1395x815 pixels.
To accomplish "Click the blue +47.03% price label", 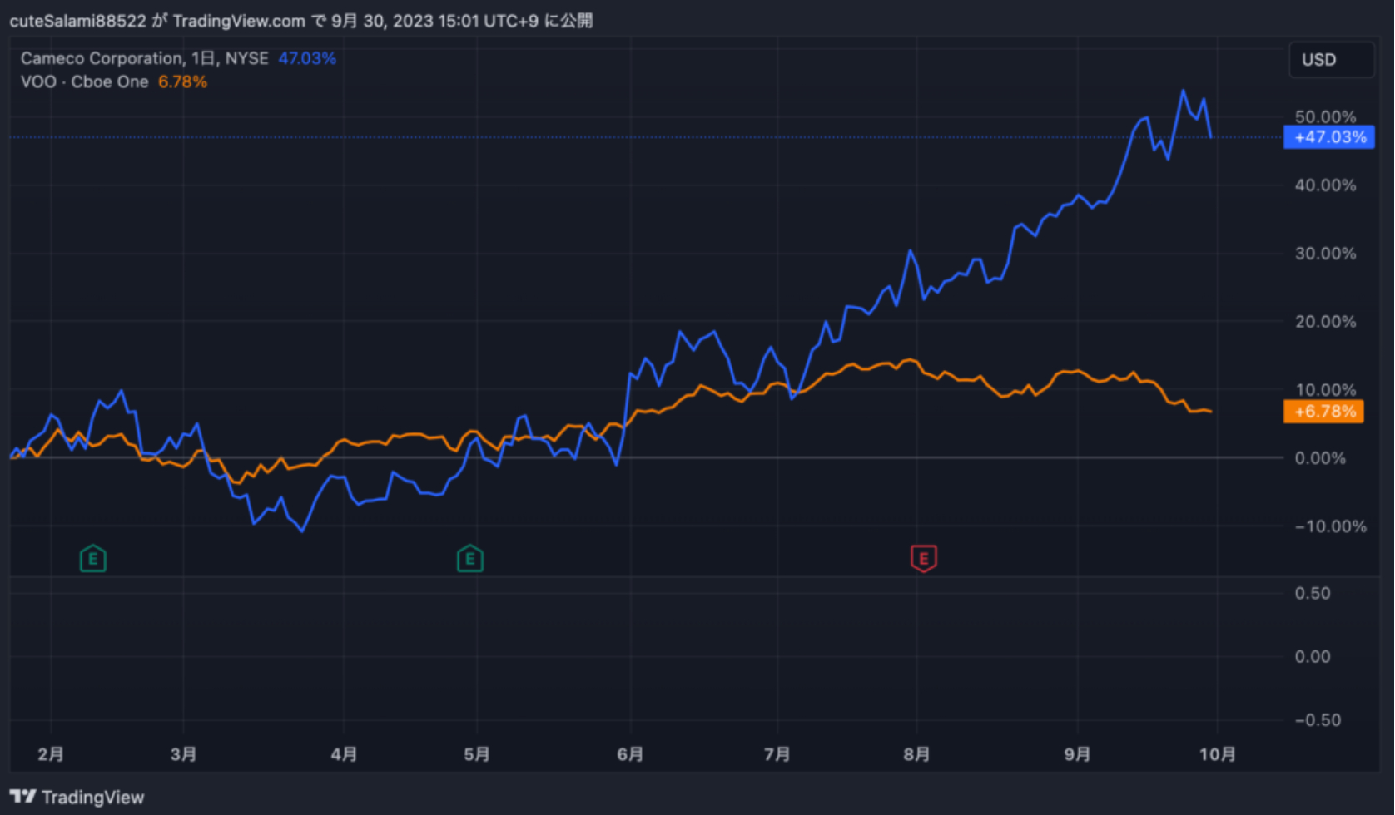I will tap(1329, 137).
